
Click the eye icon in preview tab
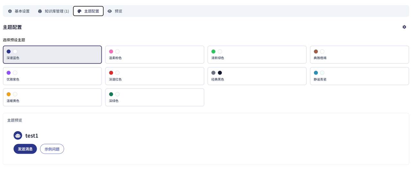click(110, 11)
